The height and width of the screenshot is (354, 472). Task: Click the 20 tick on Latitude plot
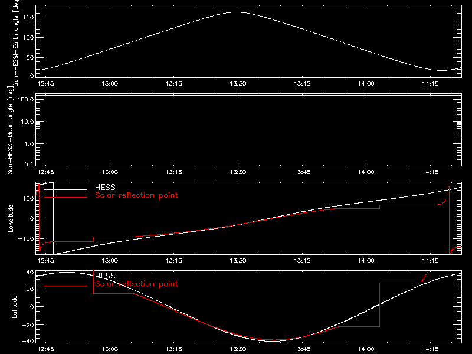click(30, 289)
